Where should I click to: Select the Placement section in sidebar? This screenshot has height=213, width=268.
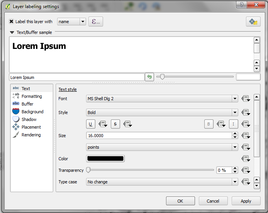(32, 127)
